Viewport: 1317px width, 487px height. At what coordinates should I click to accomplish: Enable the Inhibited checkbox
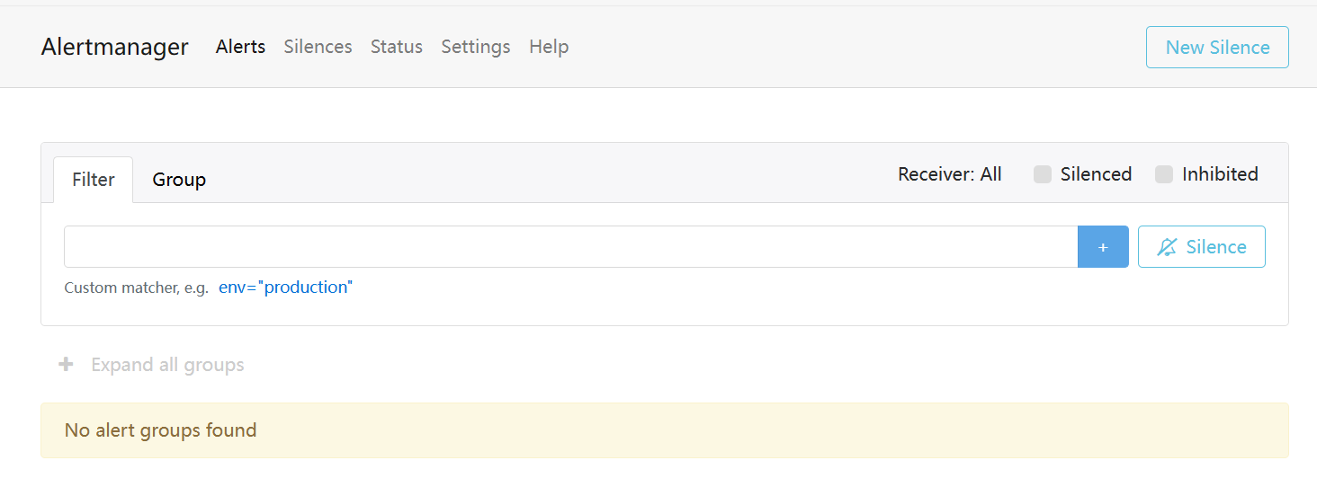pos(1164,174)
